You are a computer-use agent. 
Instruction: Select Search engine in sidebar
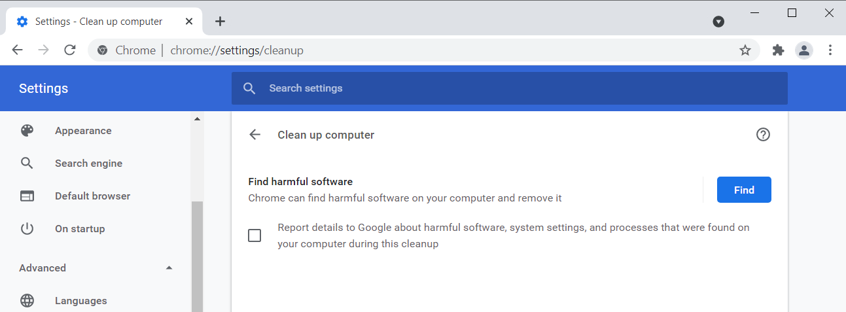pos(88,164)
